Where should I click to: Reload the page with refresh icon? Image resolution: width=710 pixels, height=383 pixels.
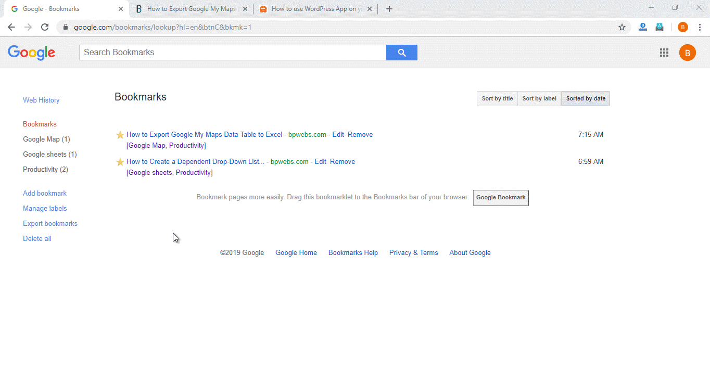click(45, 27)
